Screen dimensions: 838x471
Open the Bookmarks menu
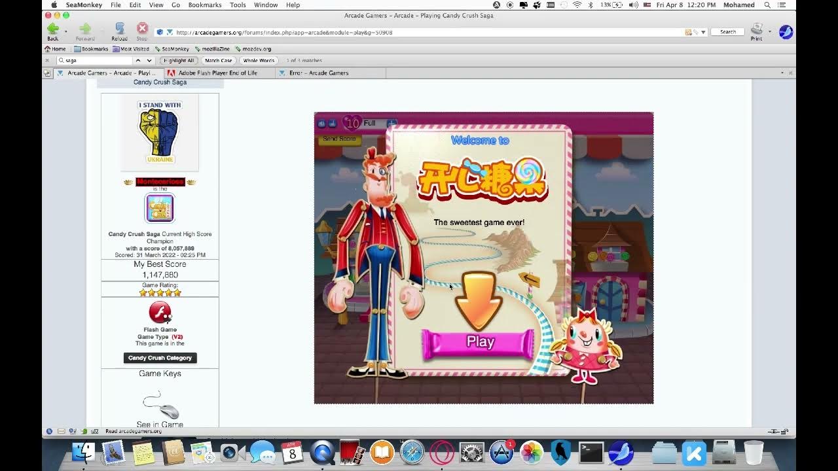coord(205,5)
